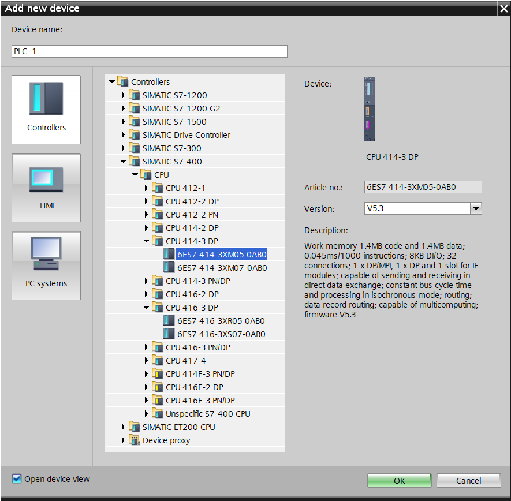
Task: Collapse the CPU 414-3 DP node
Action: click(146, 241)
